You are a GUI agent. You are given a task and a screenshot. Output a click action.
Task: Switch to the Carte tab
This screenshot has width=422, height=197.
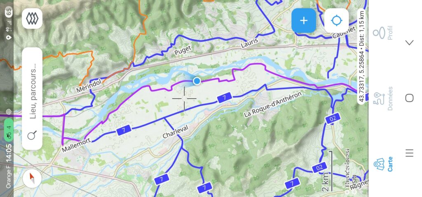click(384, 164)
